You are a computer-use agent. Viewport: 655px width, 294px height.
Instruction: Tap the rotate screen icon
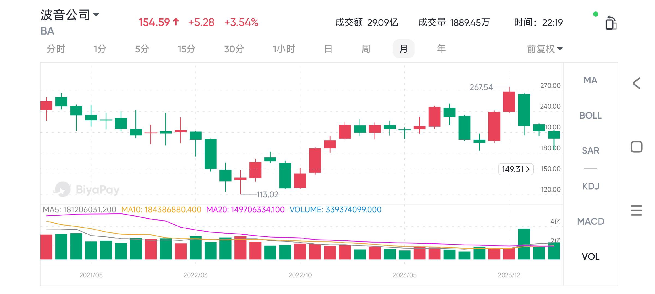pyautogui.click(x=611, y=23)
